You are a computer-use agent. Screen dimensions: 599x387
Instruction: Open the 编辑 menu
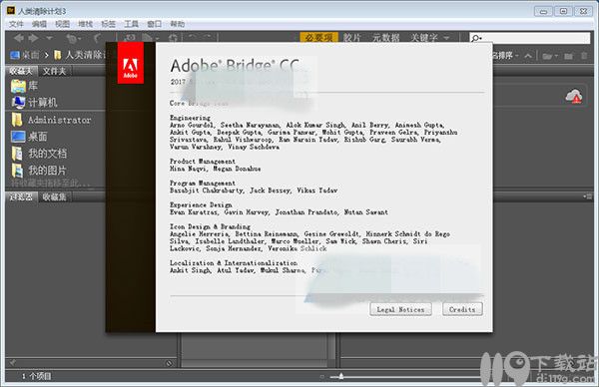39,24
